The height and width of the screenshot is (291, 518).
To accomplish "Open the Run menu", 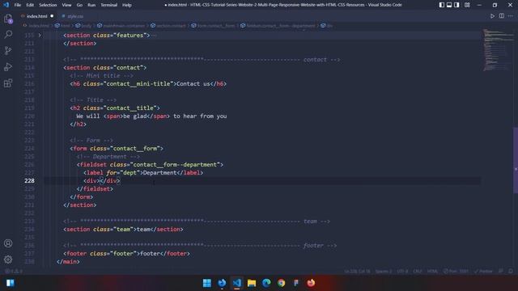I will tap(91, 5).
